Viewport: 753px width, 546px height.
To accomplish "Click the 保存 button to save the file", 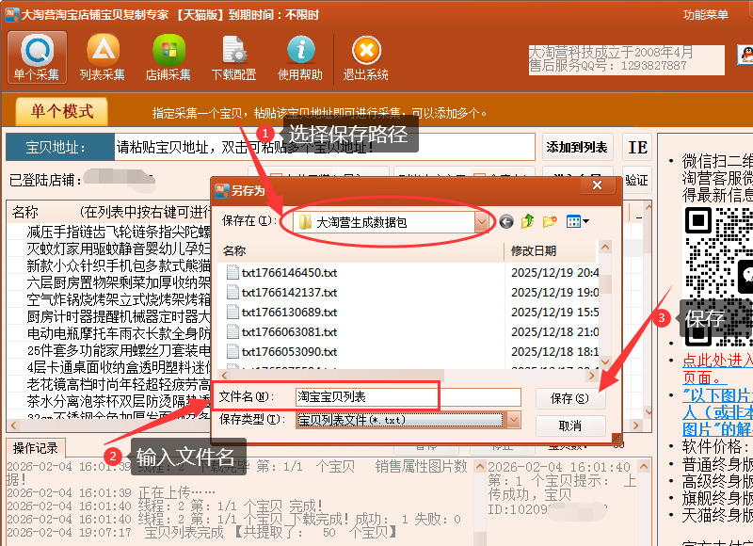I will 569,398.
